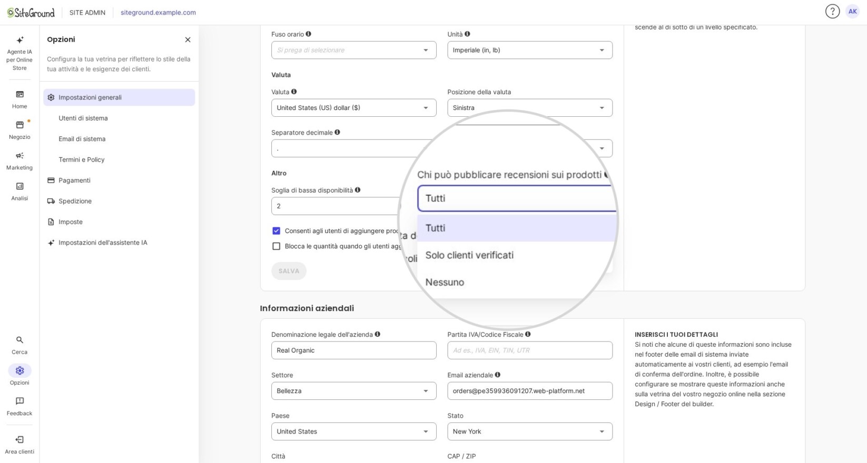Click Informazioni aziendali heading

[307, 308]
